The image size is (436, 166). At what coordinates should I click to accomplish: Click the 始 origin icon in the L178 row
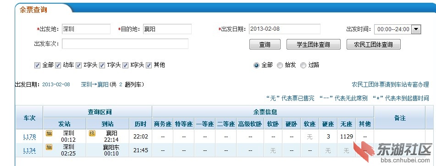(49, 133)
